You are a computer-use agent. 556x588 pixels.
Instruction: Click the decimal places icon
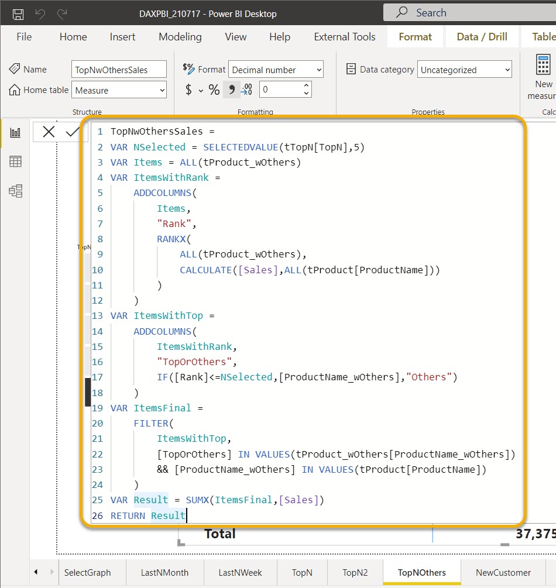tap(246, 90)
